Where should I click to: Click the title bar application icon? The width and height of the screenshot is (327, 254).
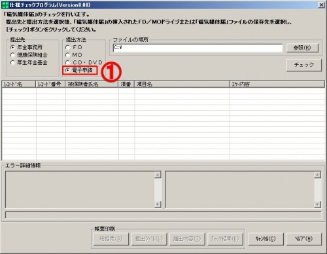point(5,5)
